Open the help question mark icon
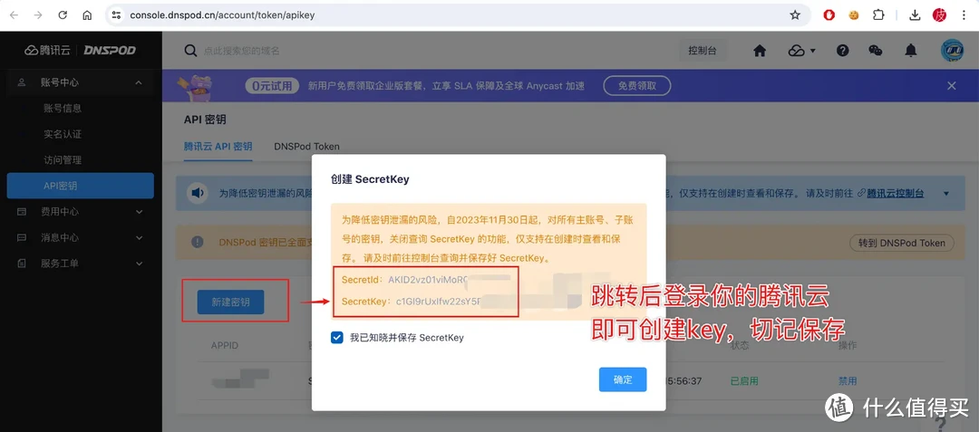The width and height of the screenshot is (979, 432). point(843,51)
